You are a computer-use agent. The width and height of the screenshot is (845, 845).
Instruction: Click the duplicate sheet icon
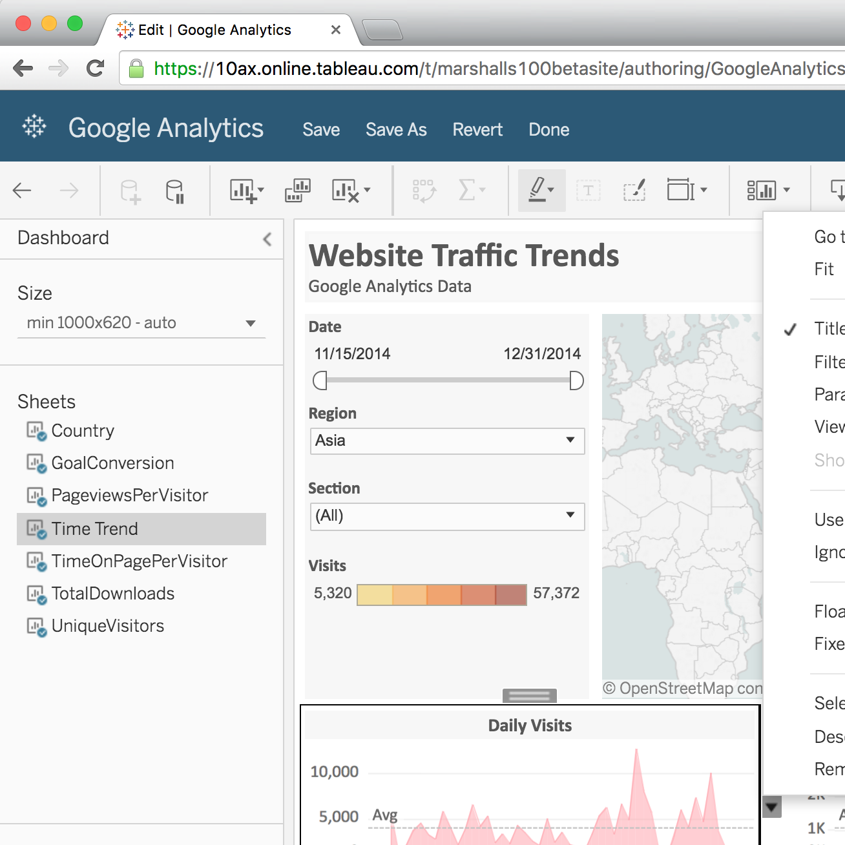coord(297,191)
